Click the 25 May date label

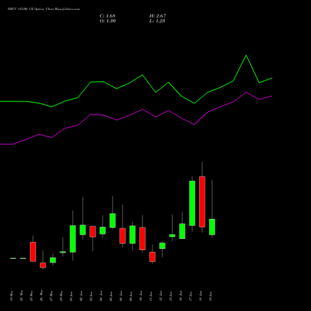click(31, 295)
